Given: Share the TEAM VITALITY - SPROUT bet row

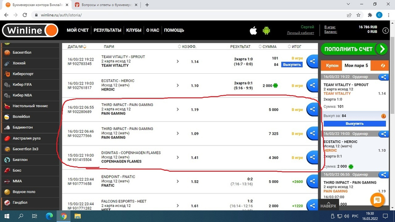Looking at the screenshot, I should click(312, 61).
